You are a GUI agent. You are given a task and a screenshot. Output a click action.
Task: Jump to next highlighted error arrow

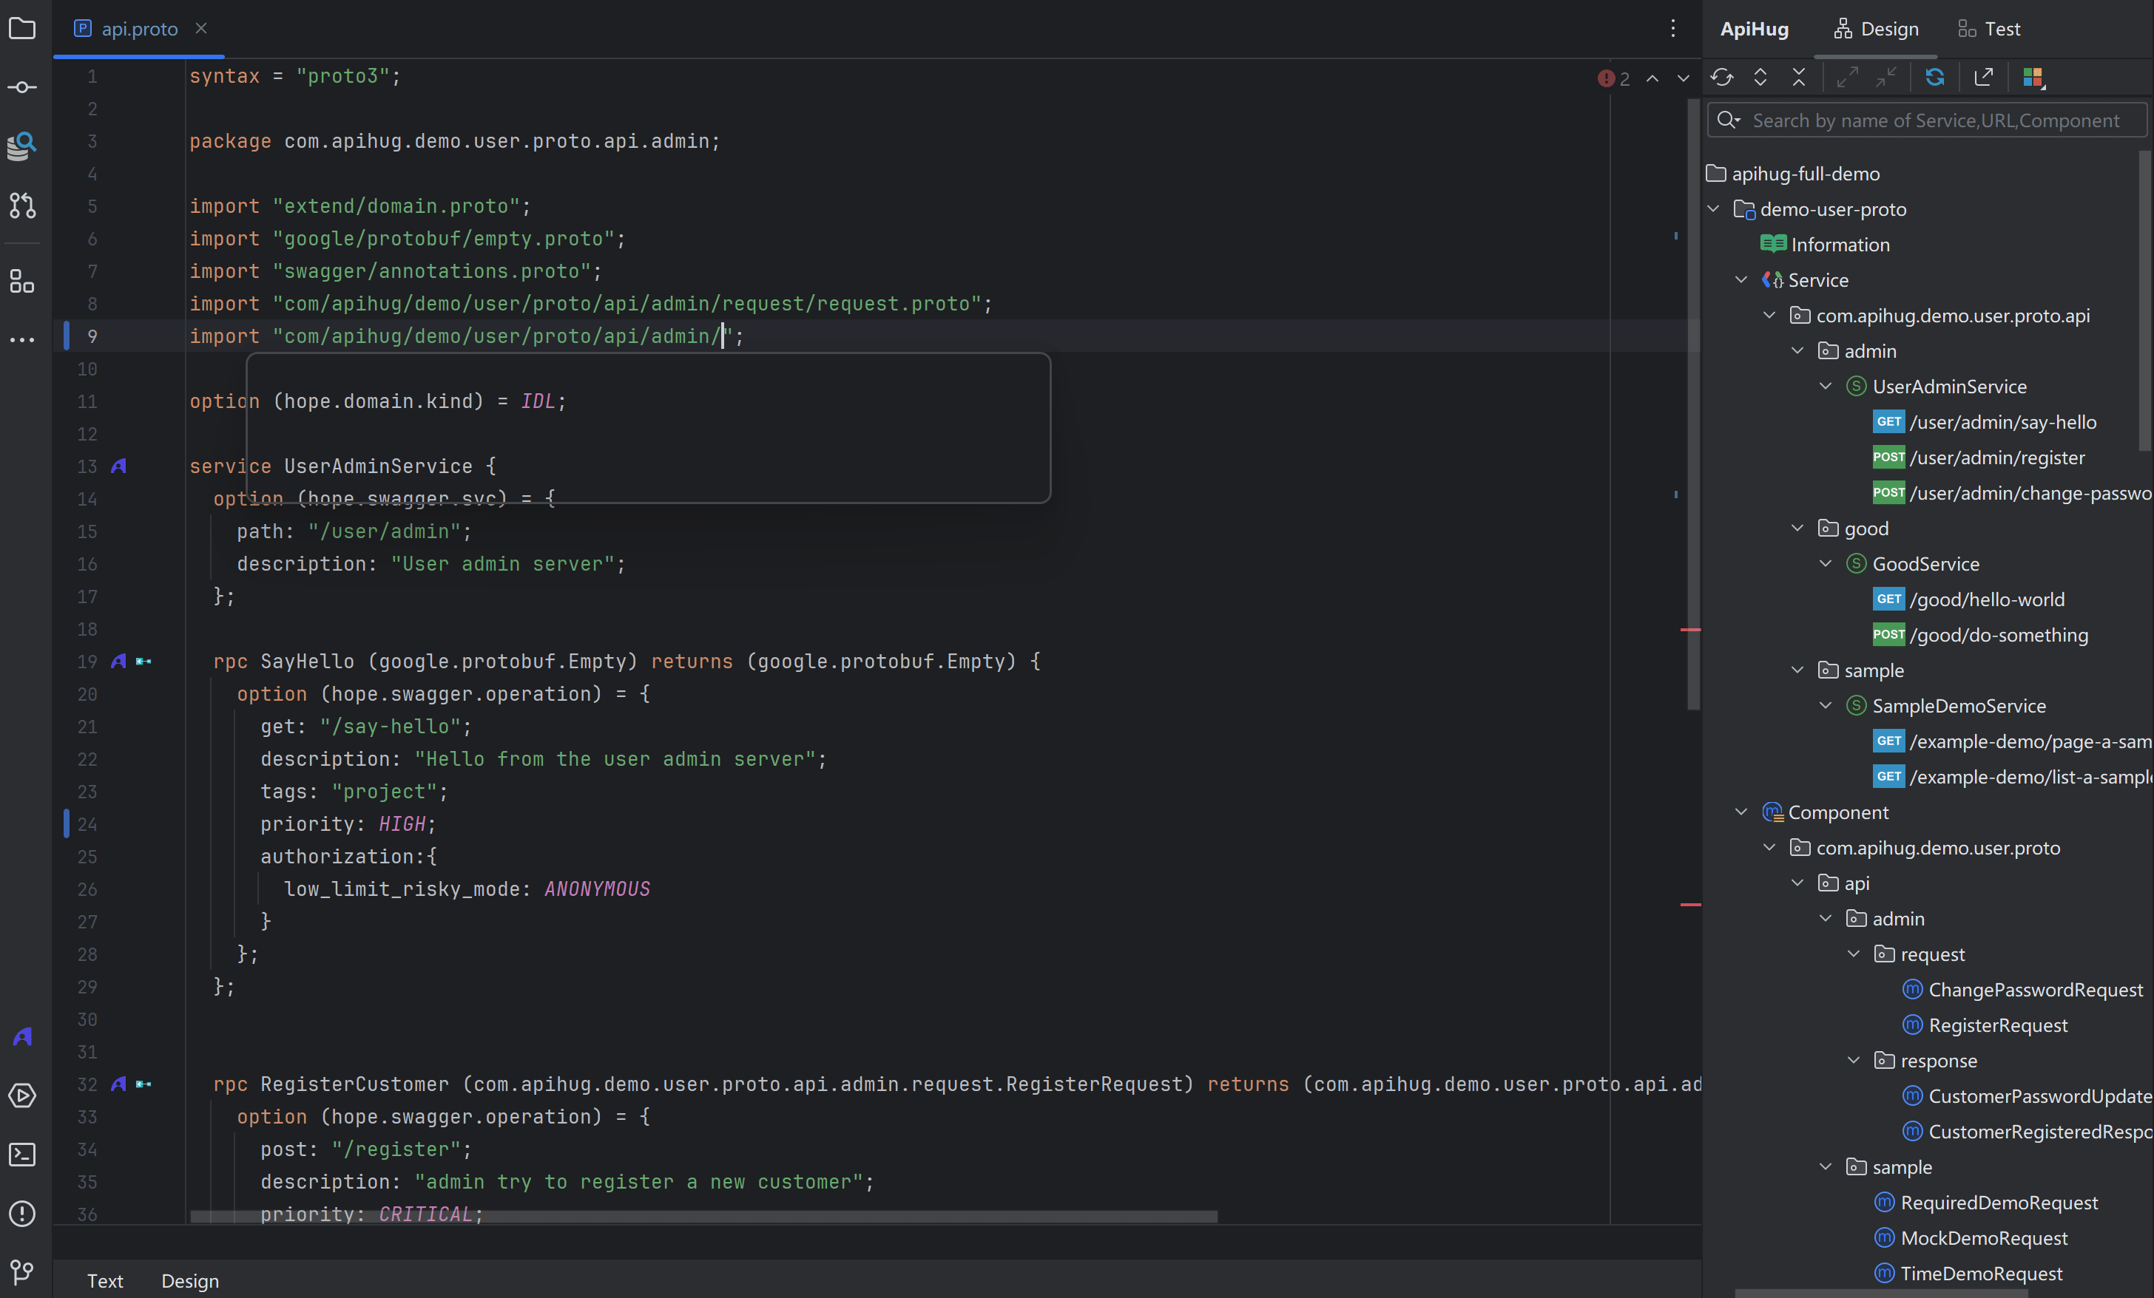click(x=1683, y=78)
